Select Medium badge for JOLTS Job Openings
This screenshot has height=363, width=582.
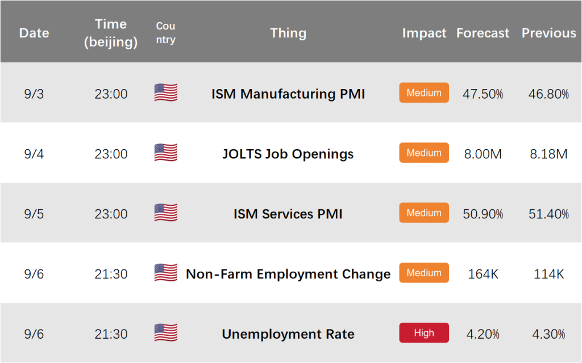[424, 153]
